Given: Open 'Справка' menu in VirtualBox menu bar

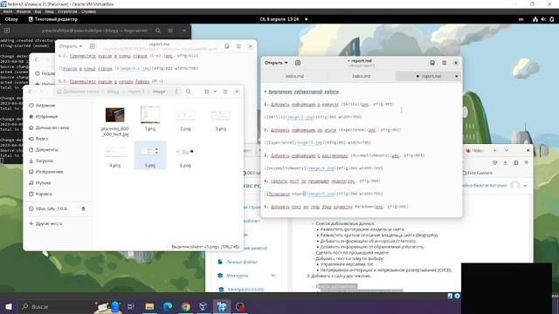Looking at the screenshot, I should coord(88,11).
